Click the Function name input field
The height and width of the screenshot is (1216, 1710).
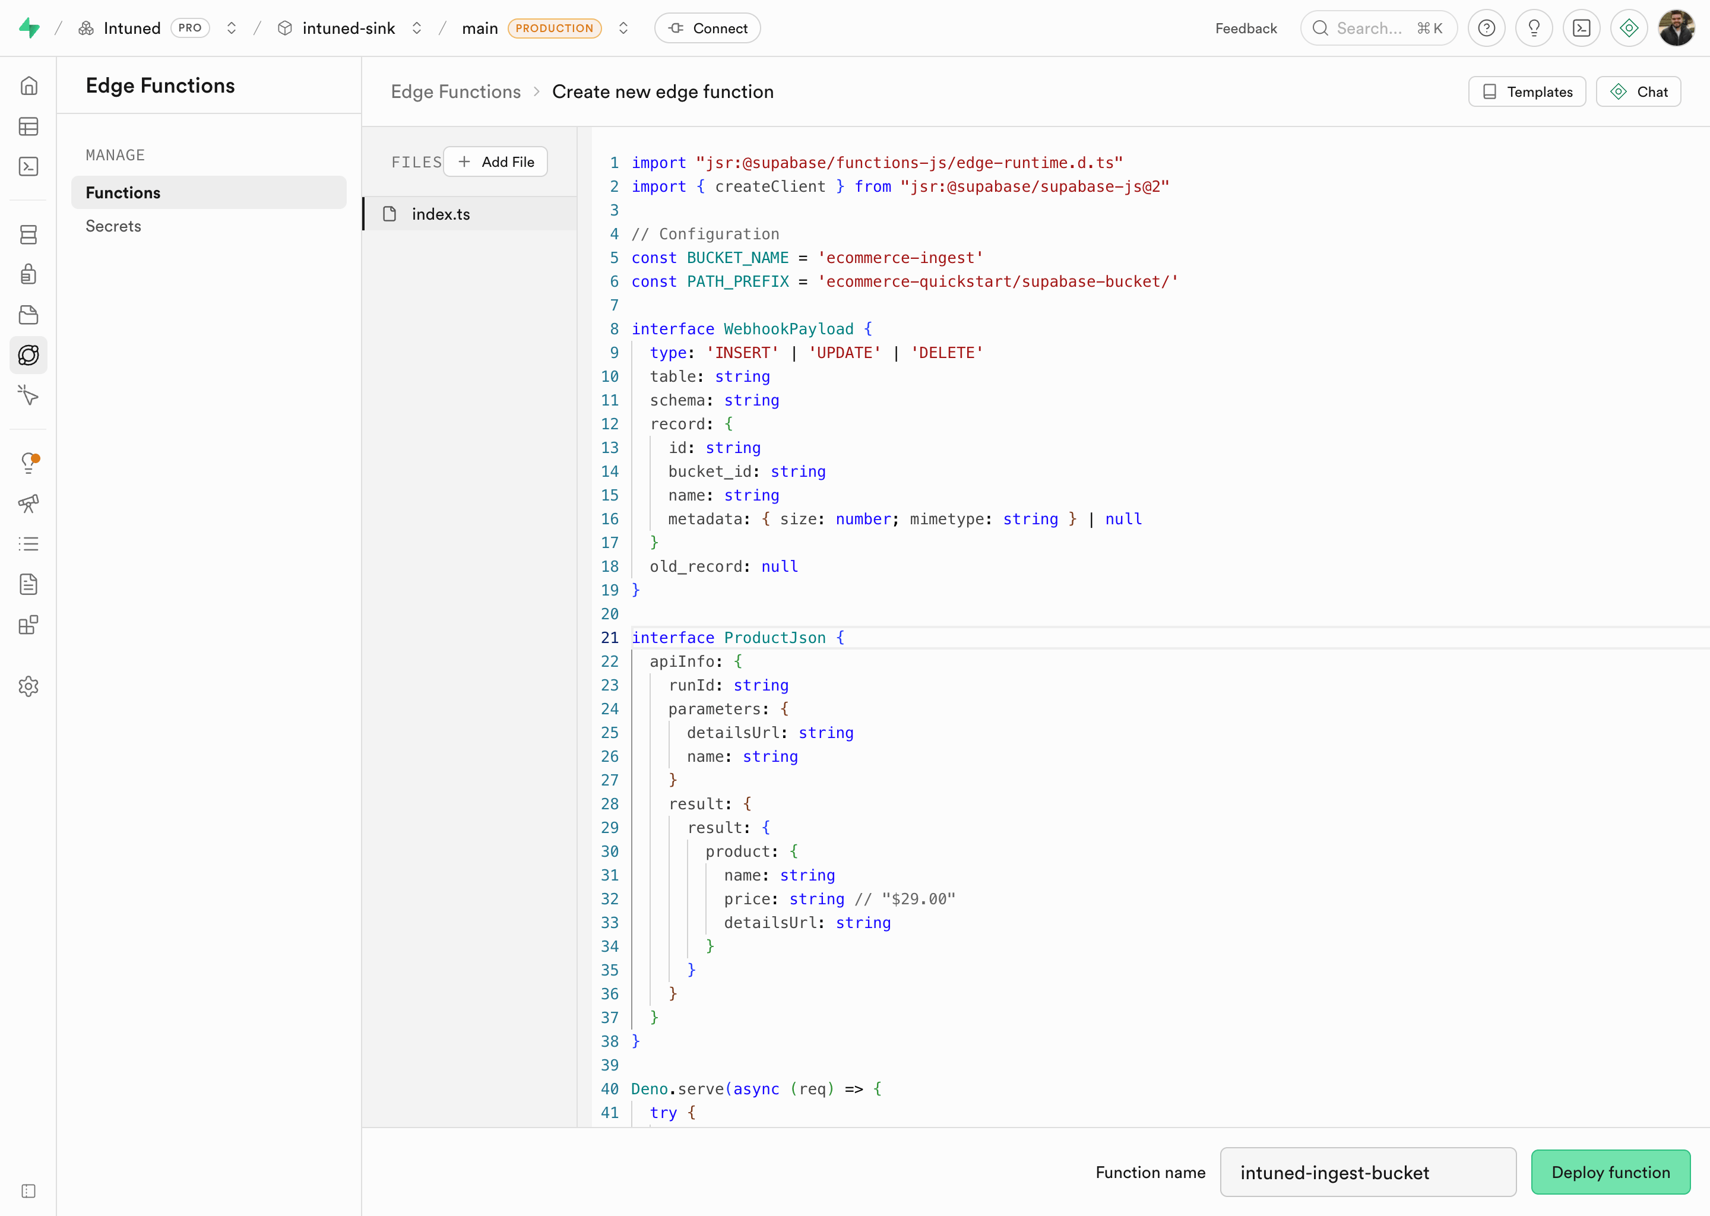[x=1368, y=1172]
